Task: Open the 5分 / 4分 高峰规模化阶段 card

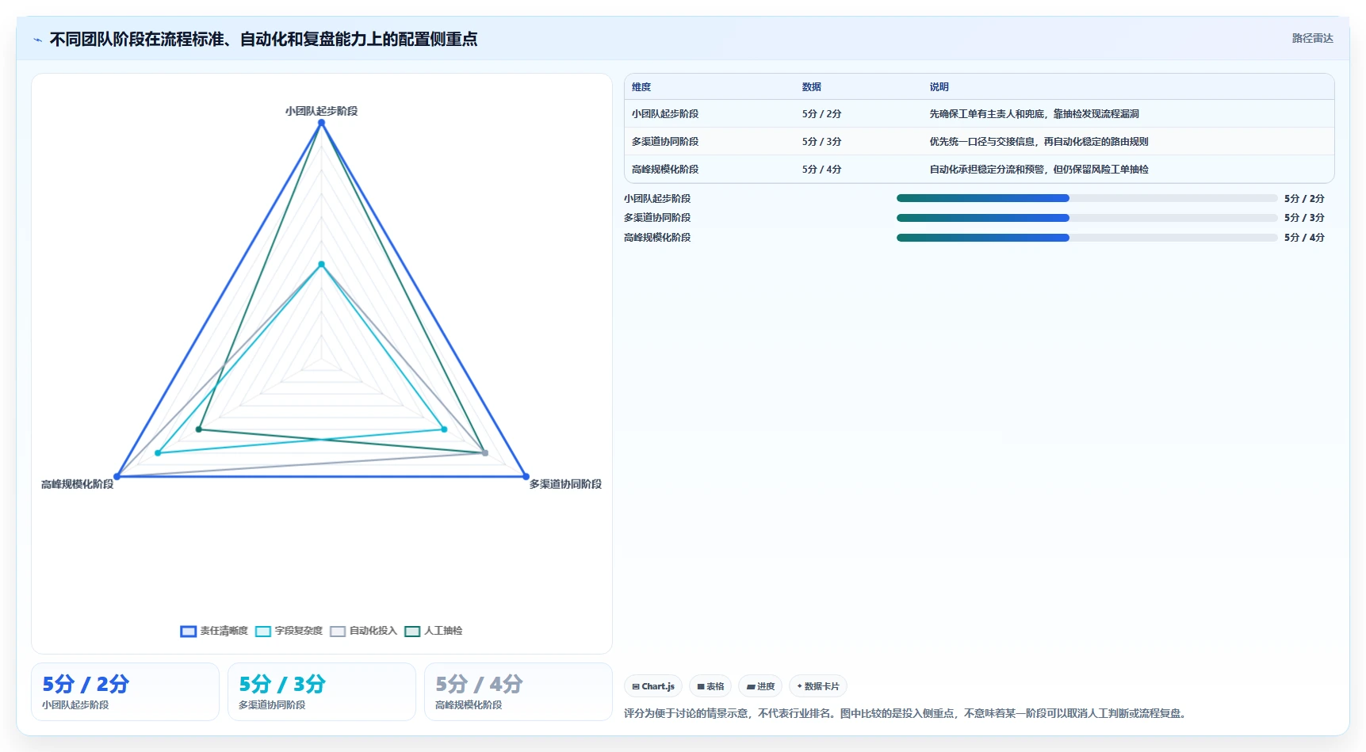Action: click(x=518, y=692)
